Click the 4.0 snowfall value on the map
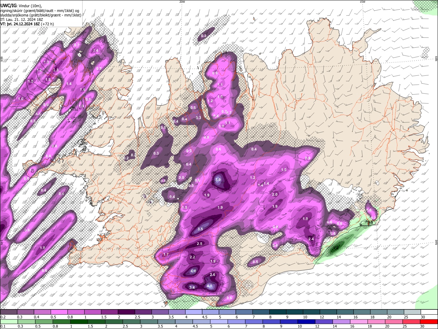This screenshot has height=329, width=438. 193,271
